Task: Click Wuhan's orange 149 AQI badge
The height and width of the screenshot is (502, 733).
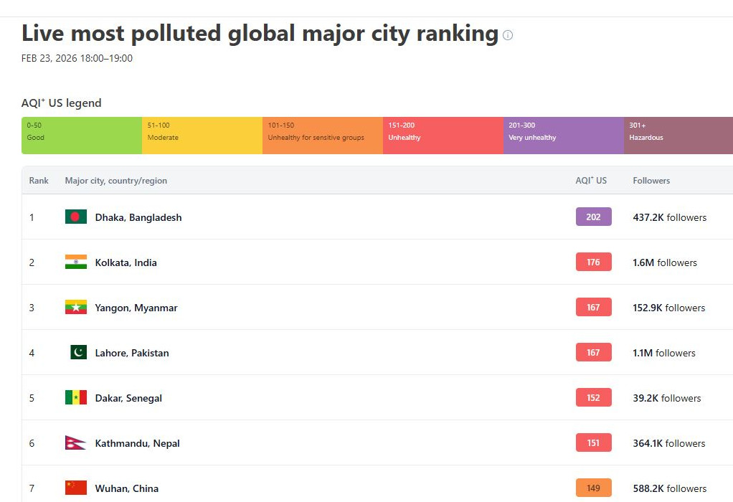Action: [593, 488]
